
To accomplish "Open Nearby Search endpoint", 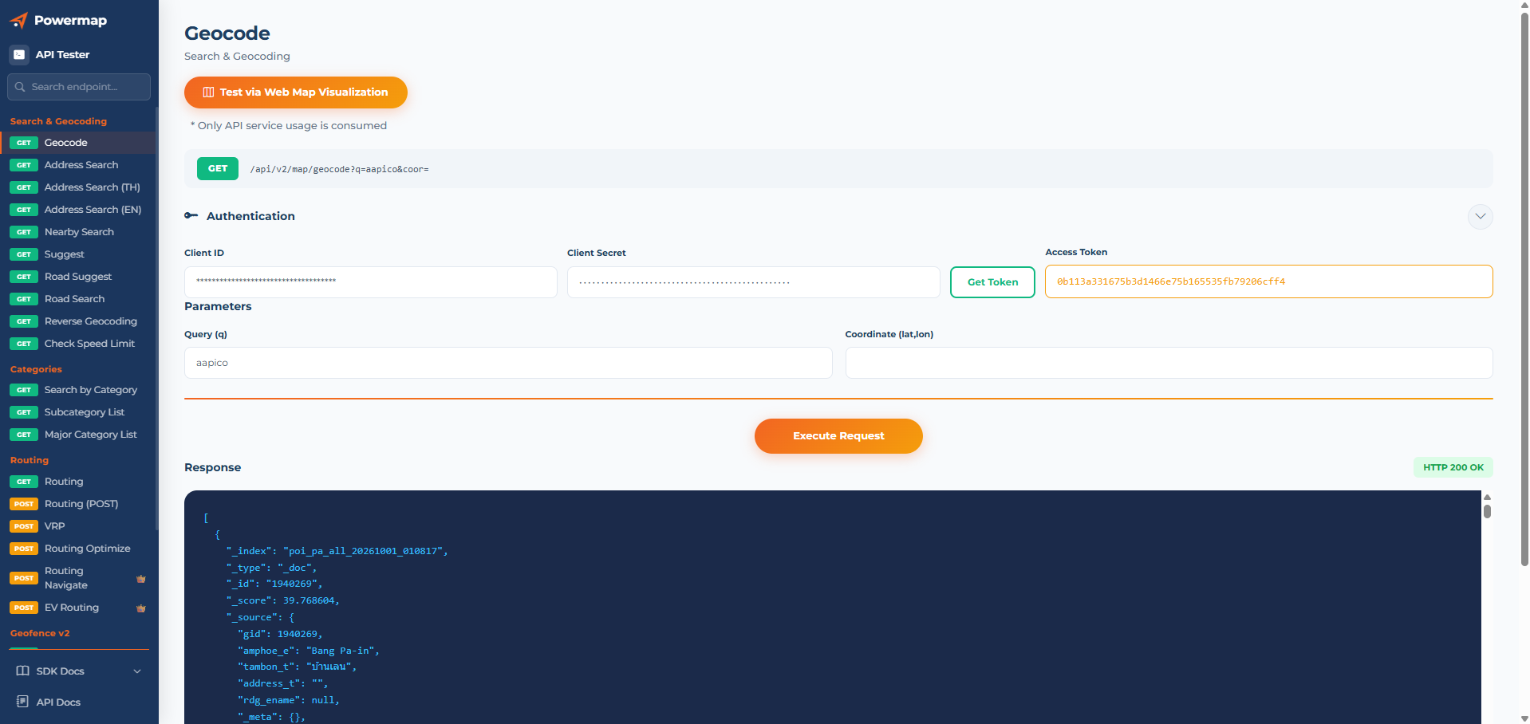I will [78, 232].
